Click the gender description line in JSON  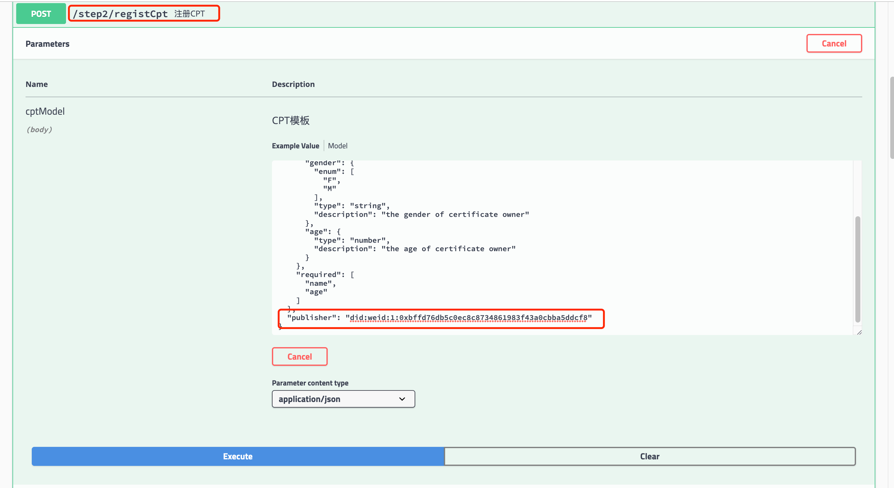point(421,214)
